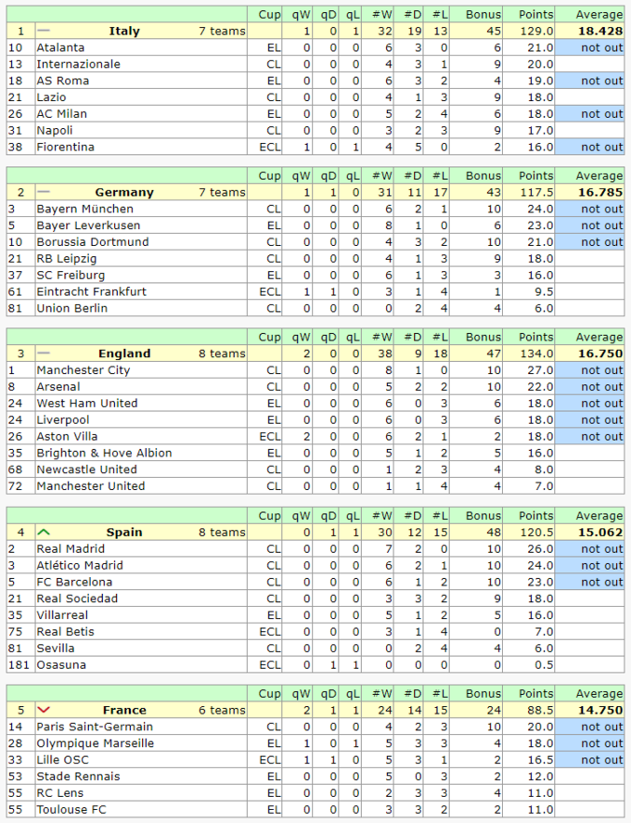Select Manchester City in England table
631x823 pixels.
click(83, 370)
